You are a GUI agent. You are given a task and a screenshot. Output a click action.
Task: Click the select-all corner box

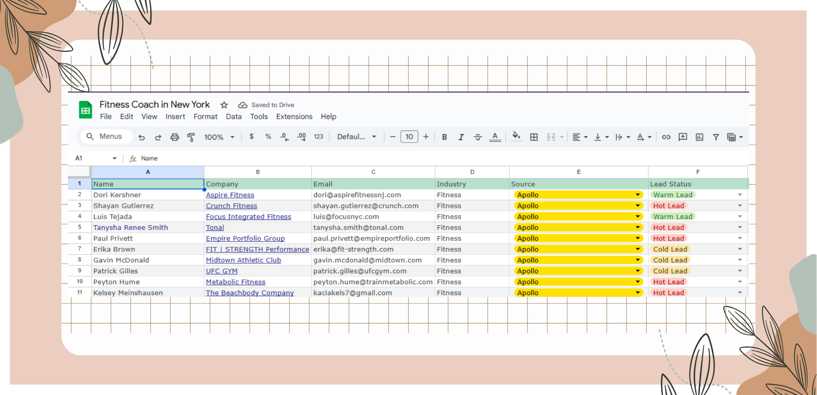pos(80,171)
